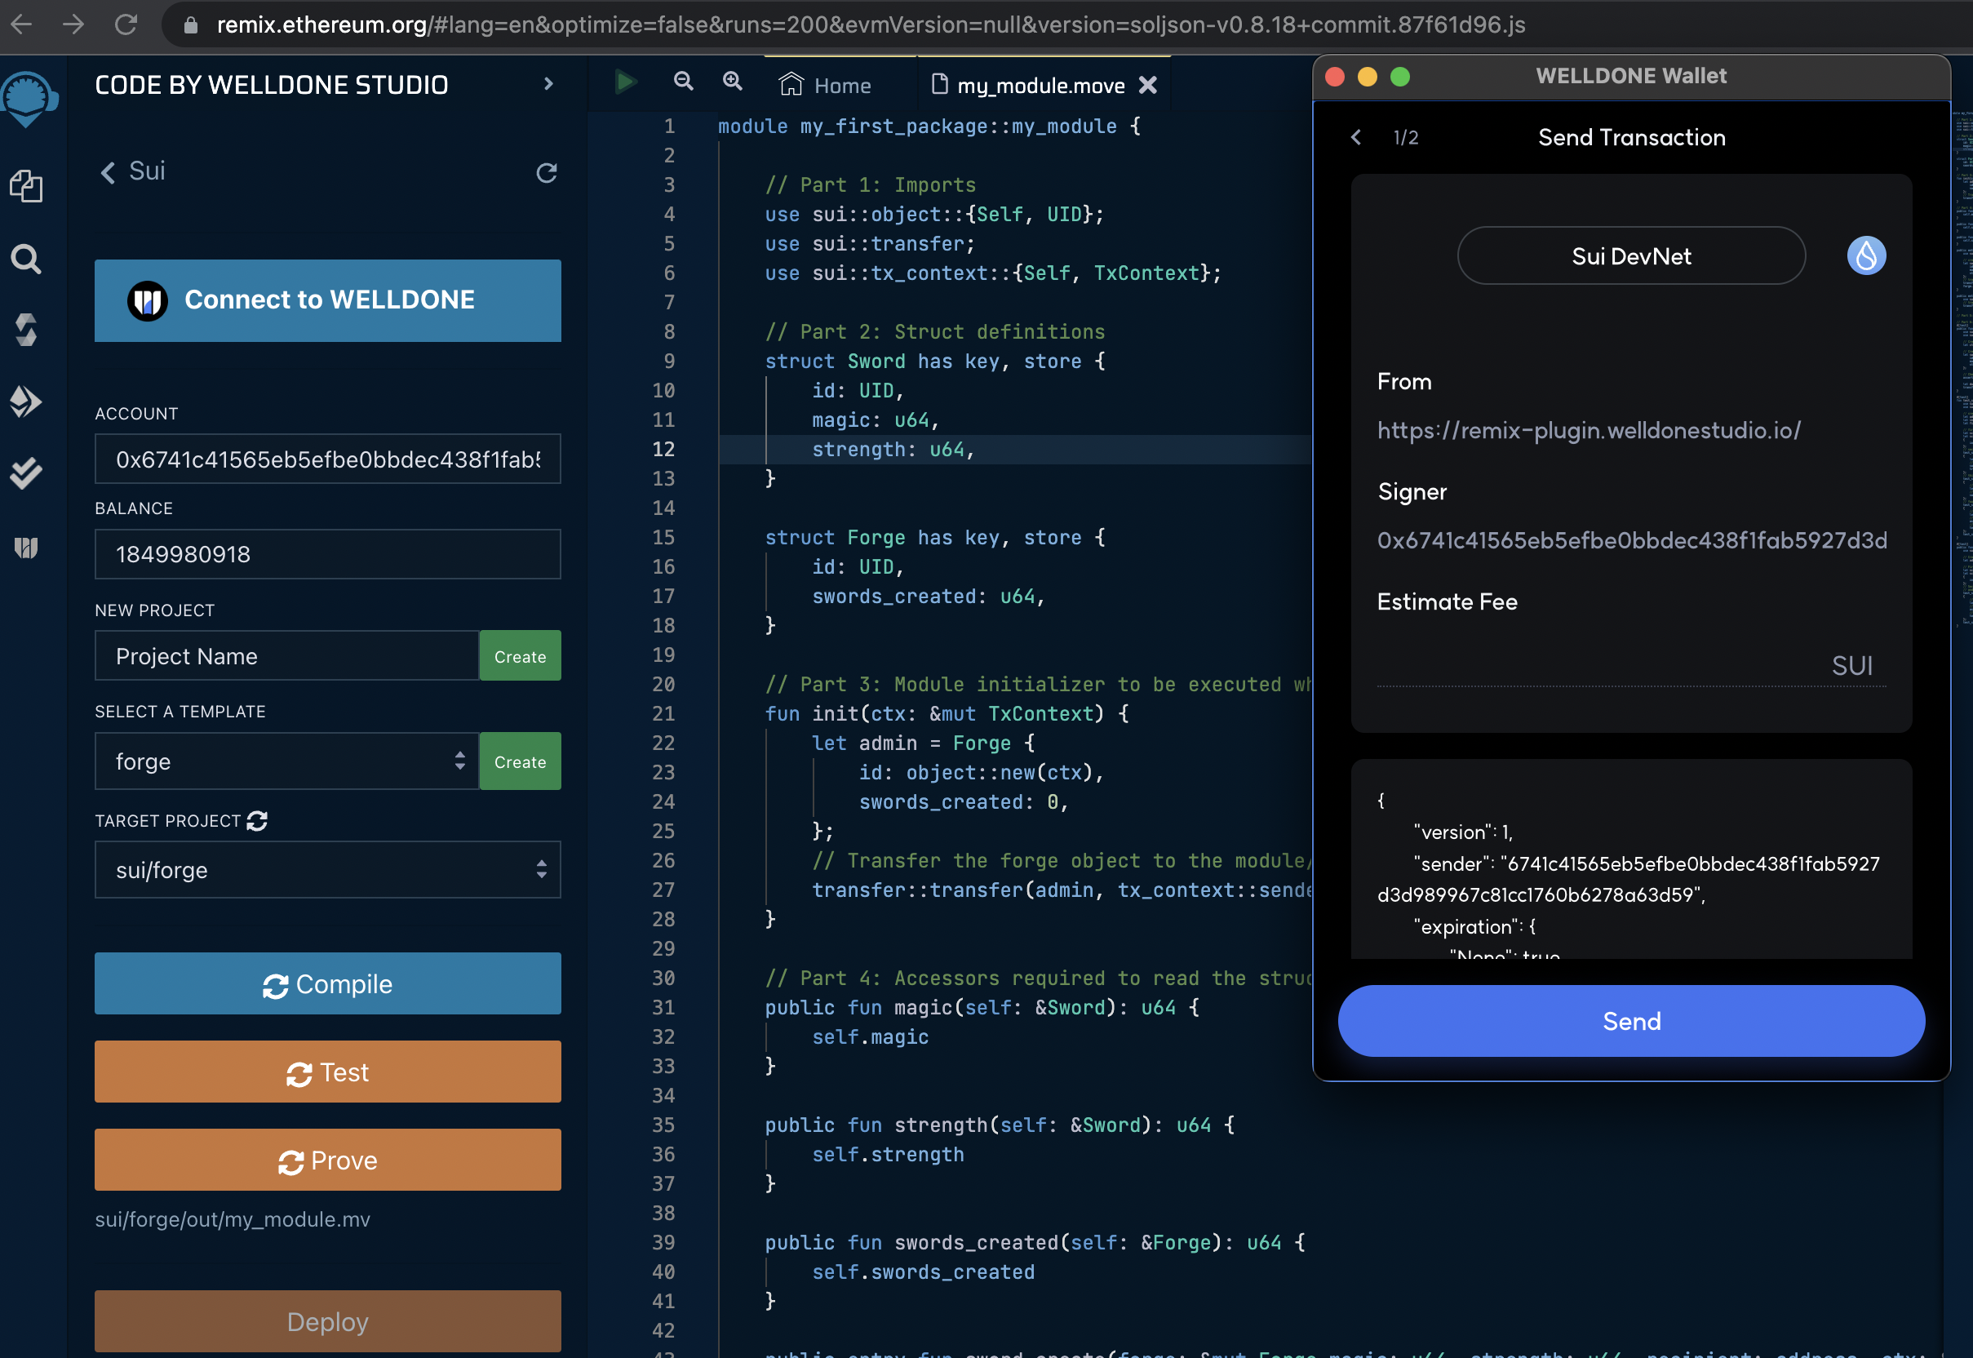Click the Prove button
Image resolution: width=1973 pixels, height=1358 pixels.
(327, 1160)
